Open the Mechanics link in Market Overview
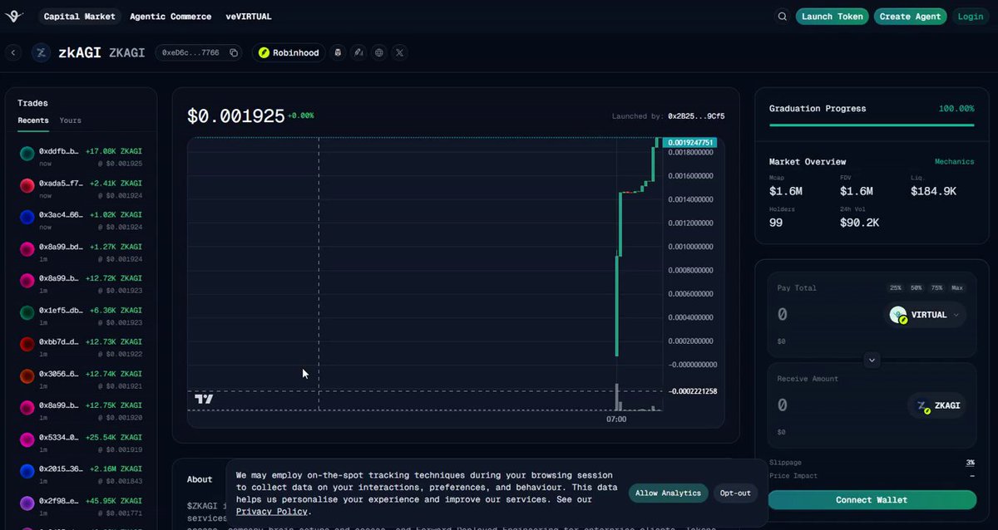The image size is (998, 530). point(954,162)
